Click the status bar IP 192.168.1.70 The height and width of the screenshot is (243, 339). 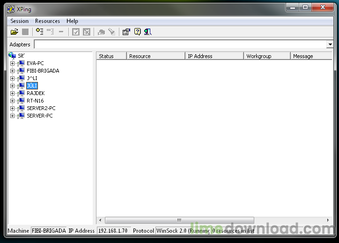(114, 231)
